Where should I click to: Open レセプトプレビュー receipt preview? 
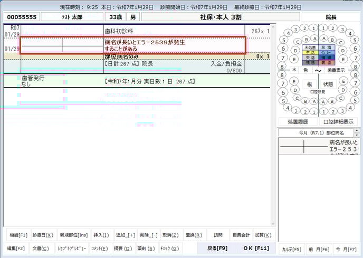(71, 248)
